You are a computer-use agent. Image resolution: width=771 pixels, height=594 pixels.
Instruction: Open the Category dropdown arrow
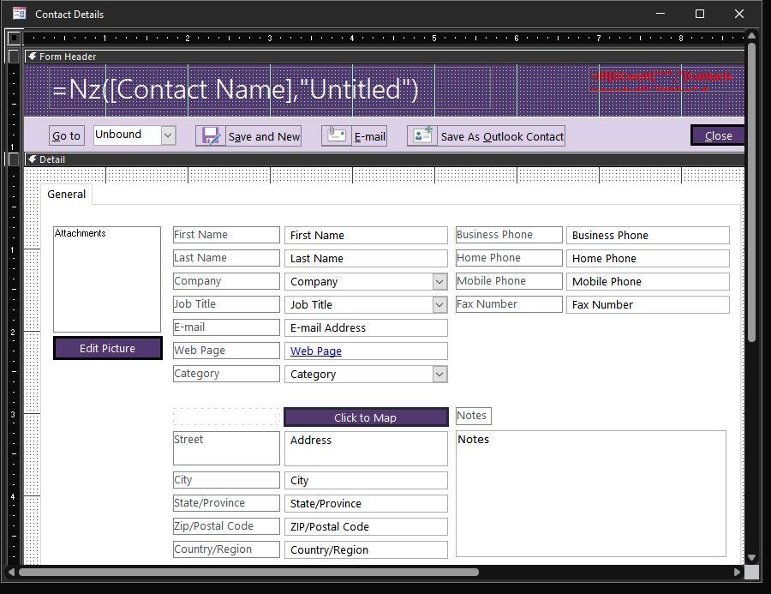pyautogui.click(x=438, y=374)
